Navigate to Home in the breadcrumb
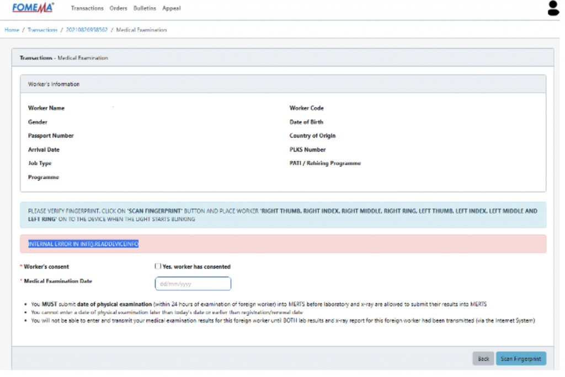 pyautogui.click(x=12, y=30)
